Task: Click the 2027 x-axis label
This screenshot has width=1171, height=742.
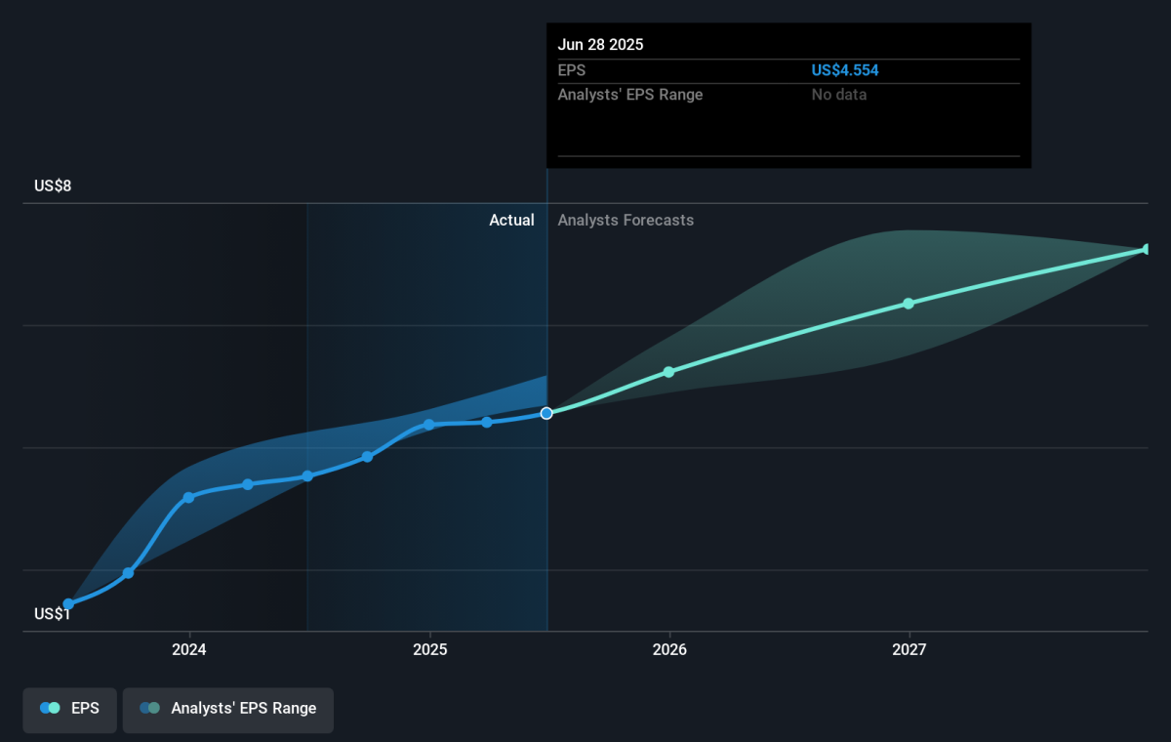Action: click(909, 649)
